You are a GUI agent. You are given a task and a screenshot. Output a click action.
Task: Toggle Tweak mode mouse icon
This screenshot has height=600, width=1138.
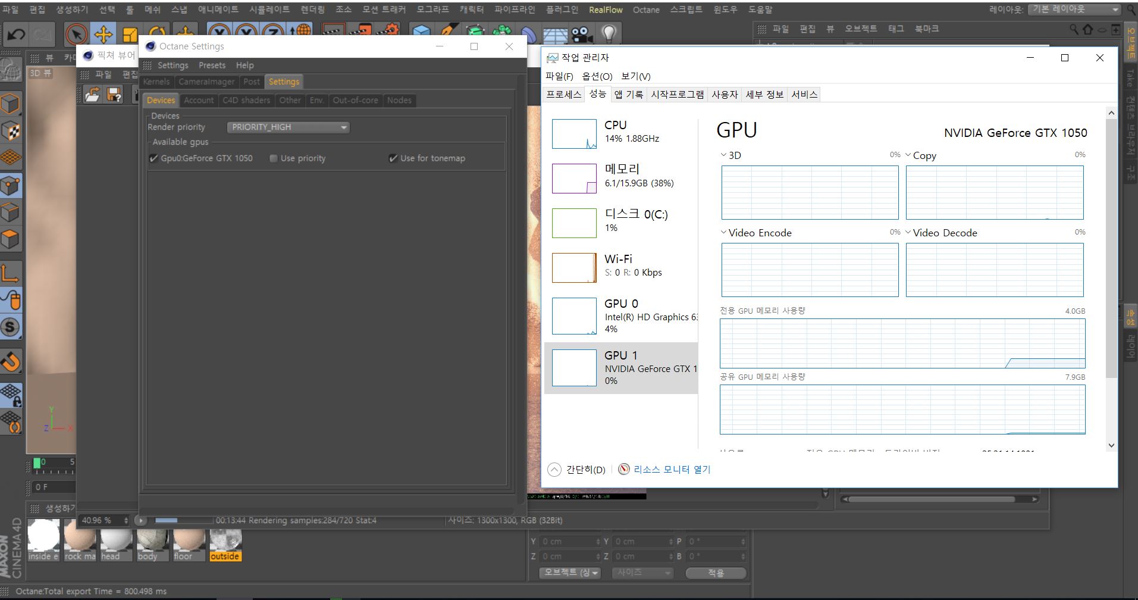pyautogui.click(x=11, y=300)
